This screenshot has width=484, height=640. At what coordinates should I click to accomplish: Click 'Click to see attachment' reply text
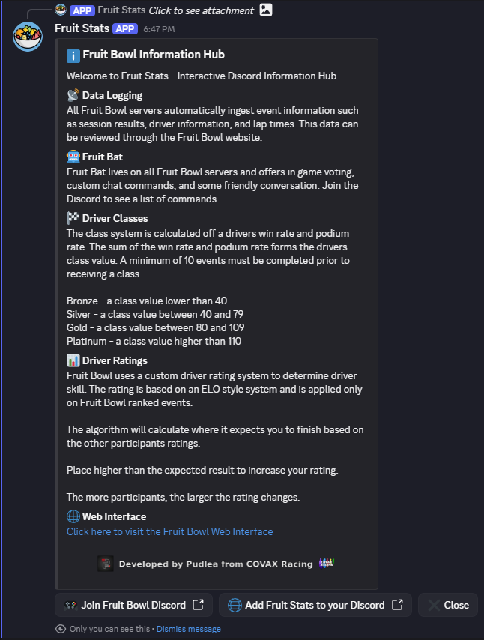click(x=201, y=10)
